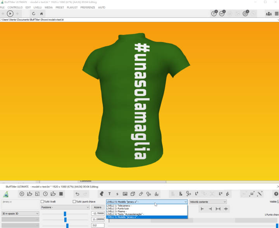Viewport: 279px width, 228px height.
Task: Click the change effect wand icon
Action: [x=260, y=194]
